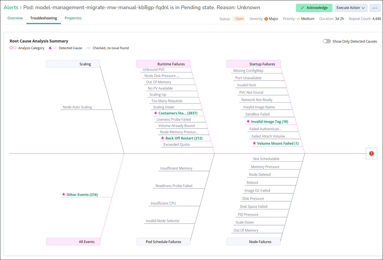The image size is (383, 260).
Task: Click the bell icon beside Other Events
Action: (64, 194)
